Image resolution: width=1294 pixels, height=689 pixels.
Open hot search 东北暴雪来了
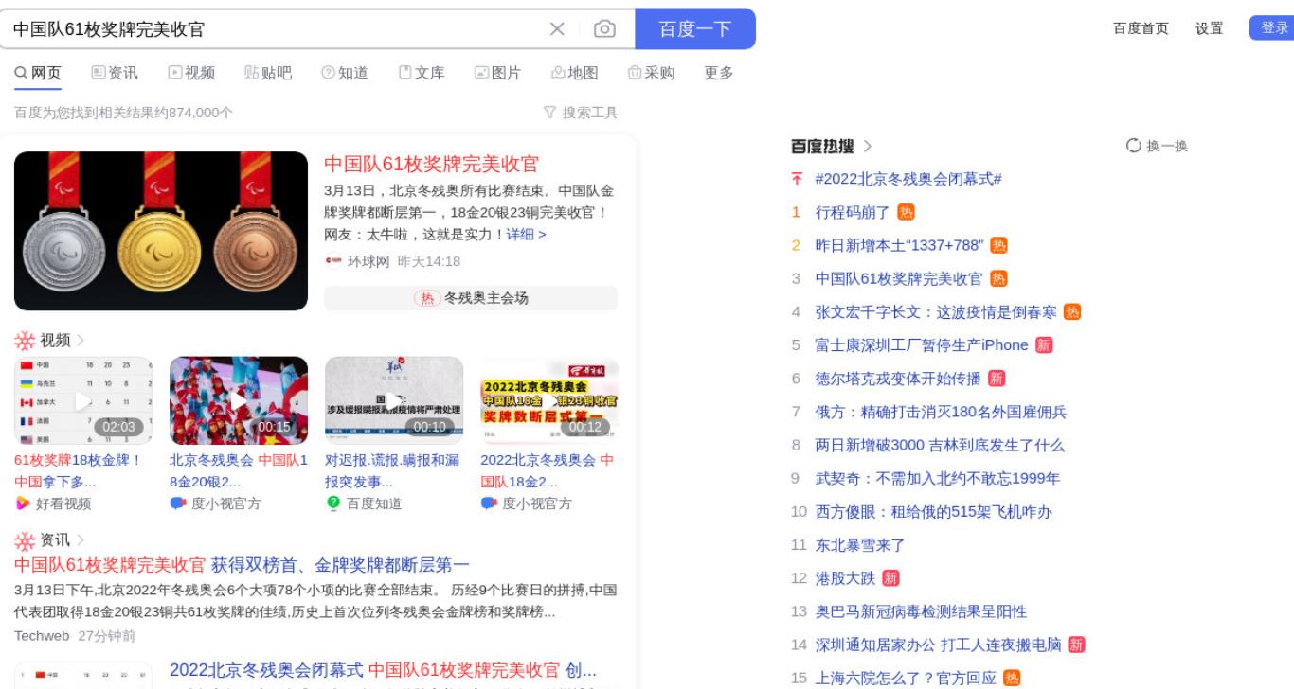(x=860, y=545)
